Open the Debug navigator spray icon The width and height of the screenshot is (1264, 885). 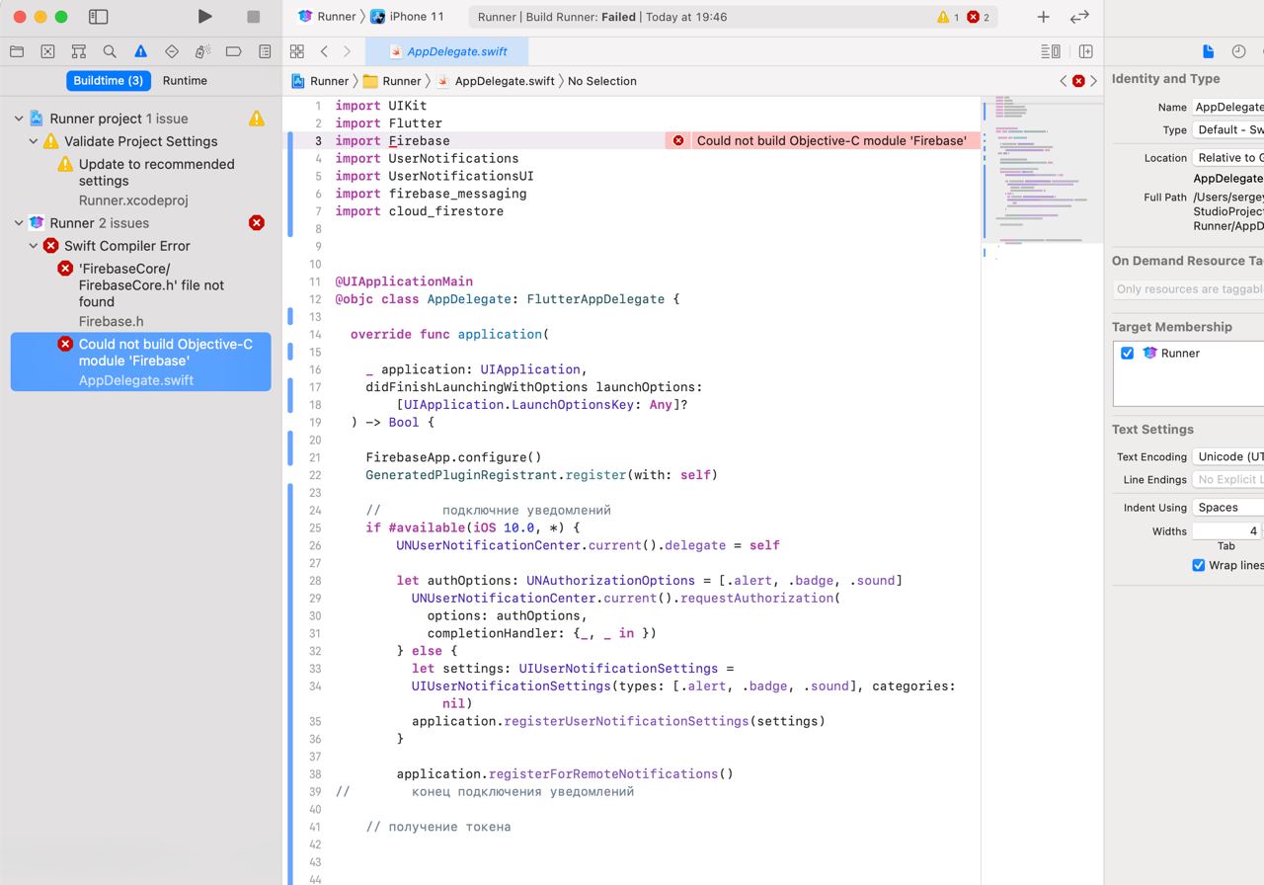click(x=202, y=51)
